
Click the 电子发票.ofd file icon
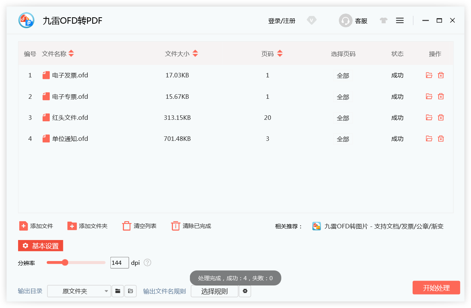(46, 75)
